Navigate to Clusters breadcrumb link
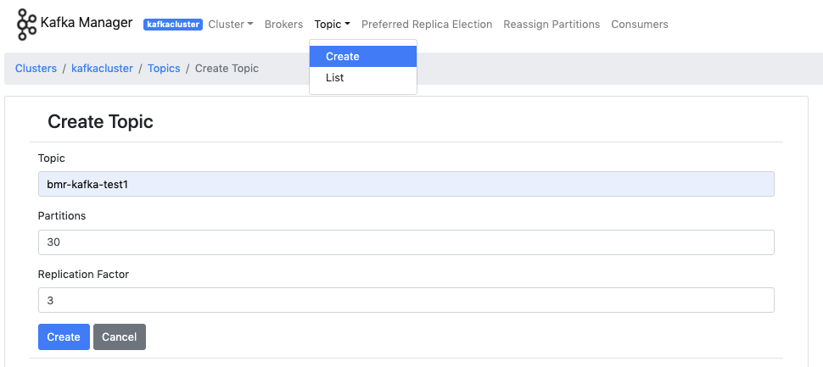823x367 pixels. point(36,68)
